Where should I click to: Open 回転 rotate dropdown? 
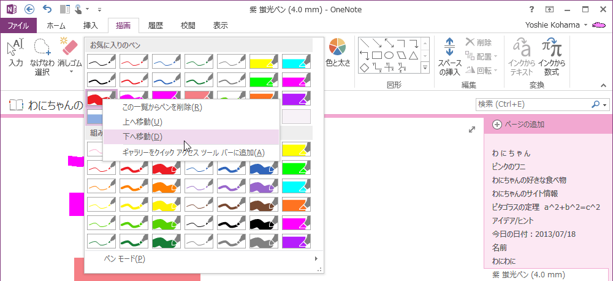pos(481,71)
